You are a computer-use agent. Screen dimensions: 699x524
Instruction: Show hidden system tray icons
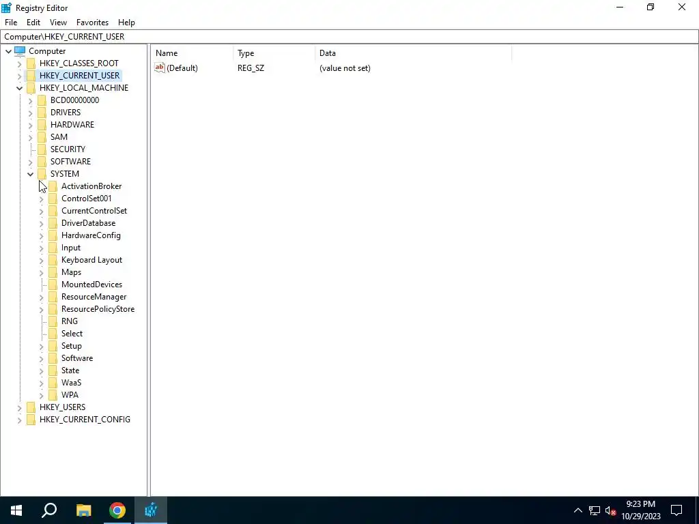pyautogui.click(x=577, y=510)
